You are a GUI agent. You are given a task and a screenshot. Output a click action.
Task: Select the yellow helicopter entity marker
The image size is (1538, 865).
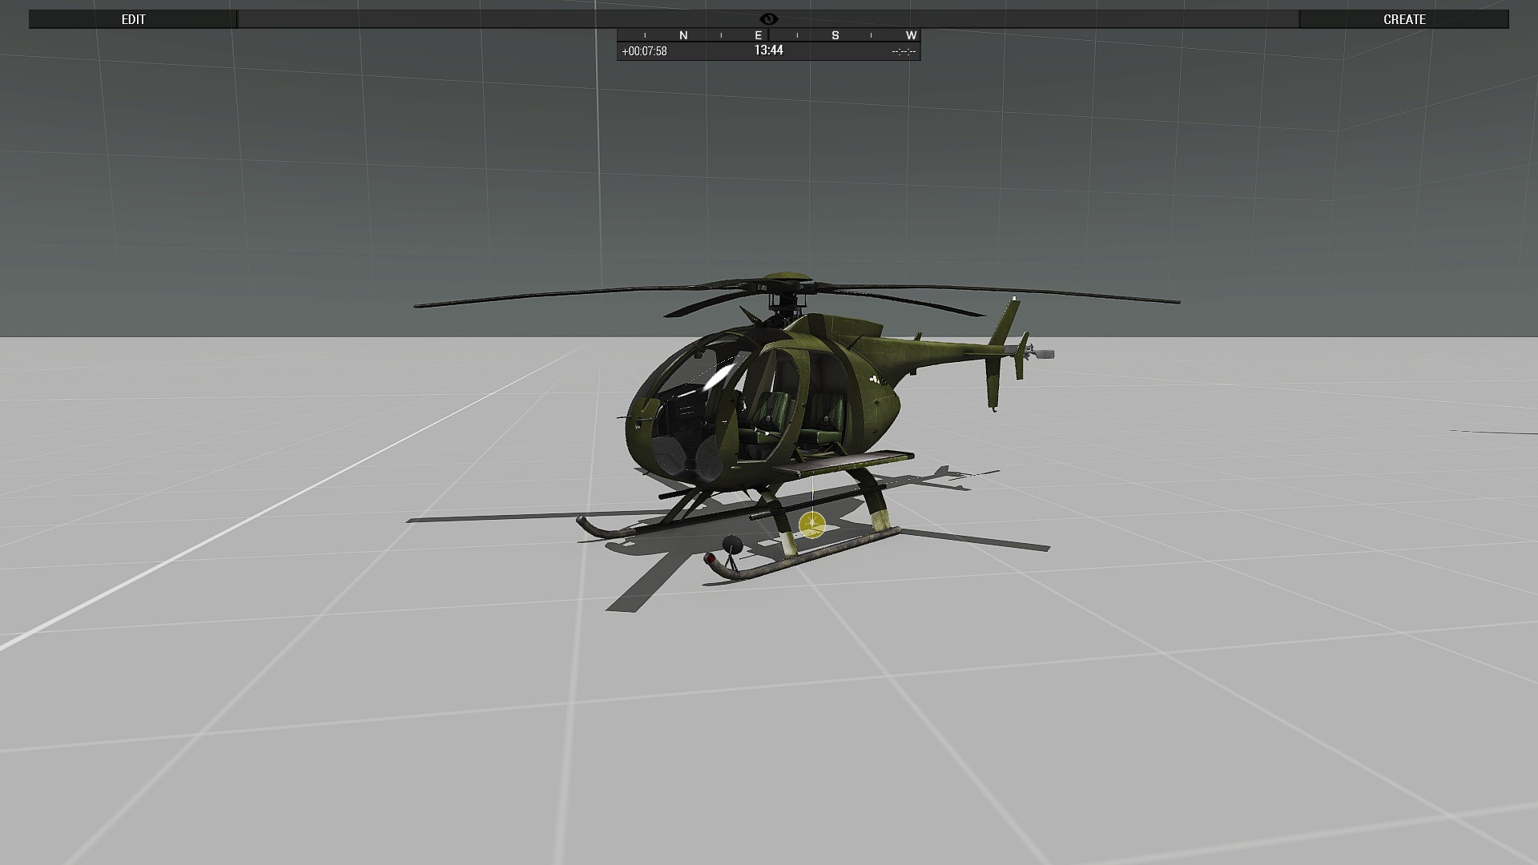[x=812, y=525]
